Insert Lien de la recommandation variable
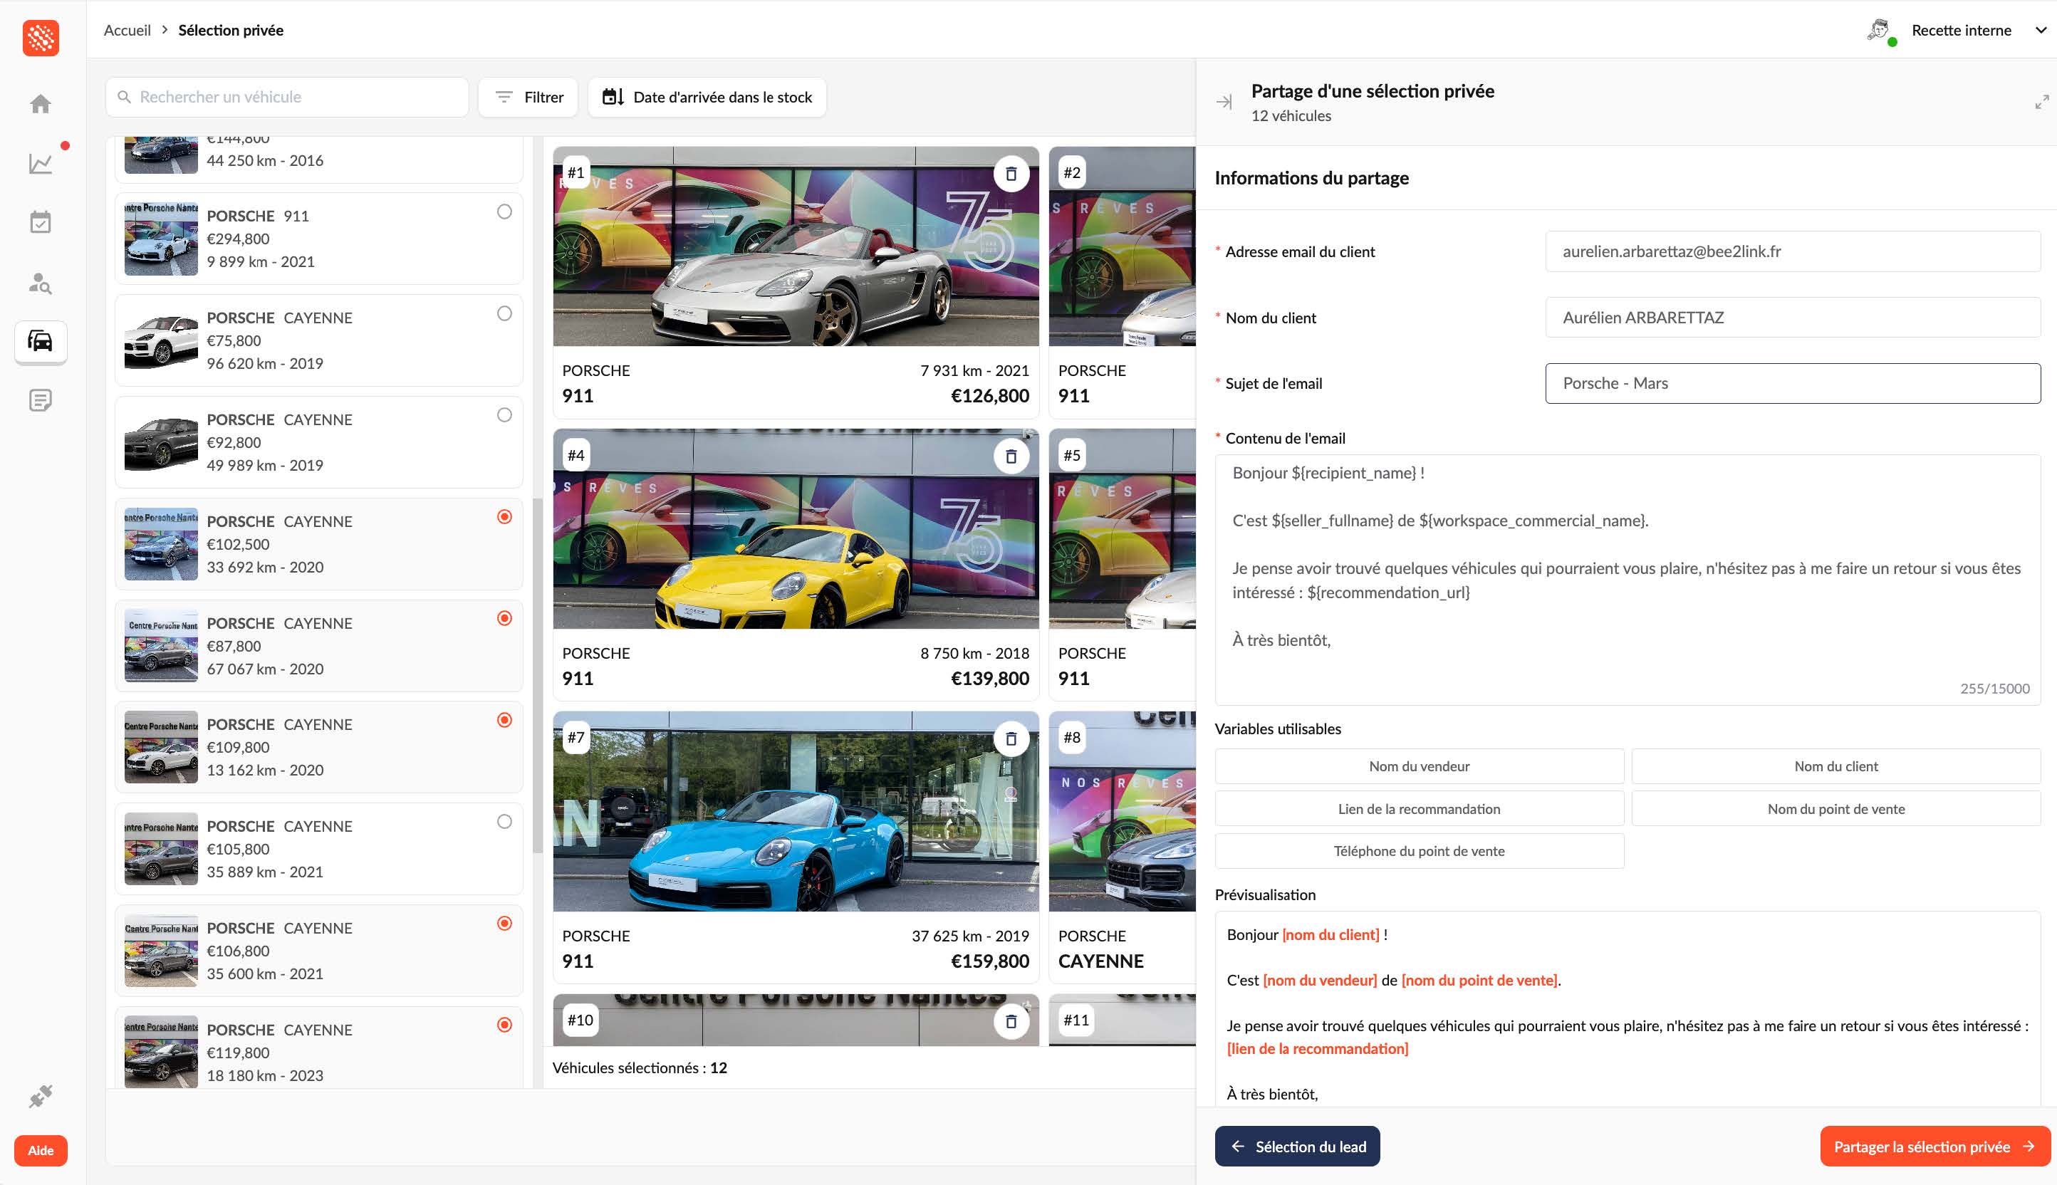 tap(1419, 808)
